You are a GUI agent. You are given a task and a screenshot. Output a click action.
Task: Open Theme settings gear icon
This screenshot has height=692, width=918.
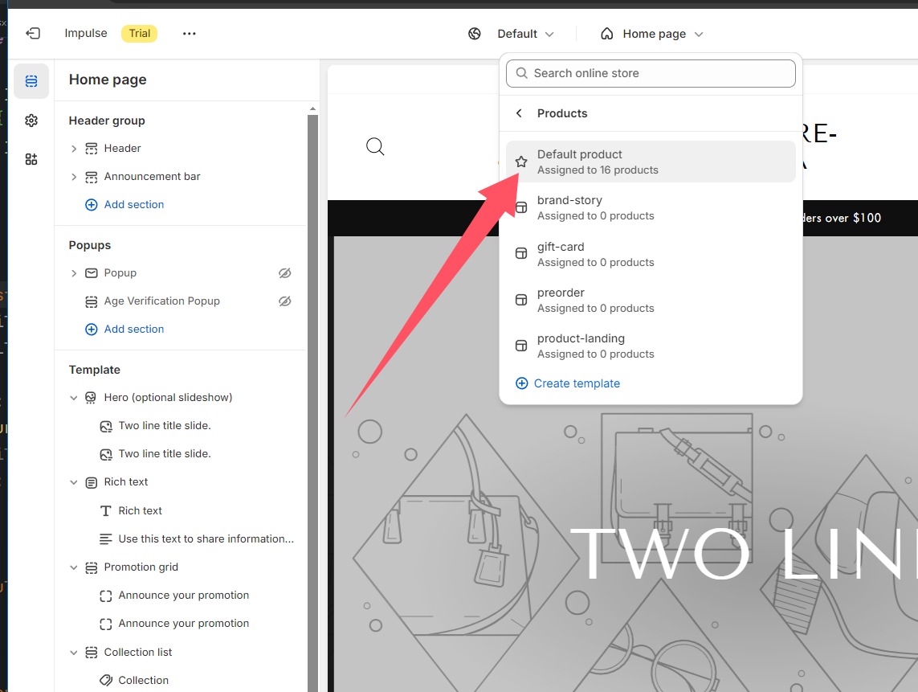click(31, 121)
